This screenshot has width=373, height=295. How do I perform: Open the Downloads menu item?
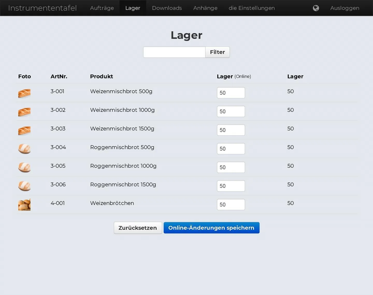(167, 8)
